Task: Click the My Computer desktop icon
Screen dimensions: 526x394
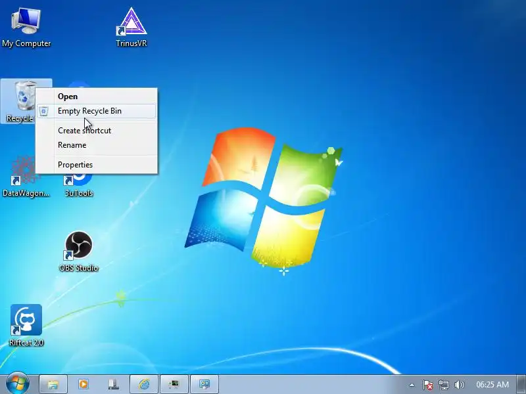Action: tap(26, 28)
